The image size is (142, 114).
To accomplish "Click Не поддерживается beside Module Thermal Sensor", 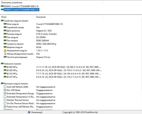I will (x=46, y=100).
